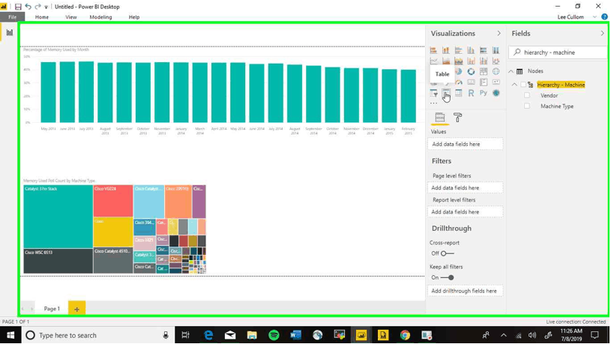611x344 pixels.
Task: Select the Clustered bar chart visual
Action: [x=458, y=50]
